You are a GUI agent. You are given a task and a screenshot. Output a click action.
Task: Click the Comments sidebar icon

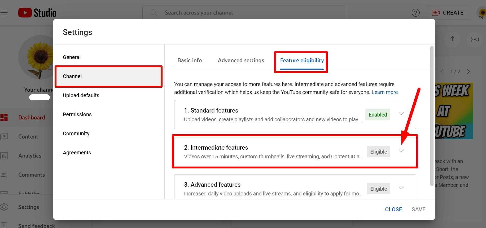click(4, 175)
